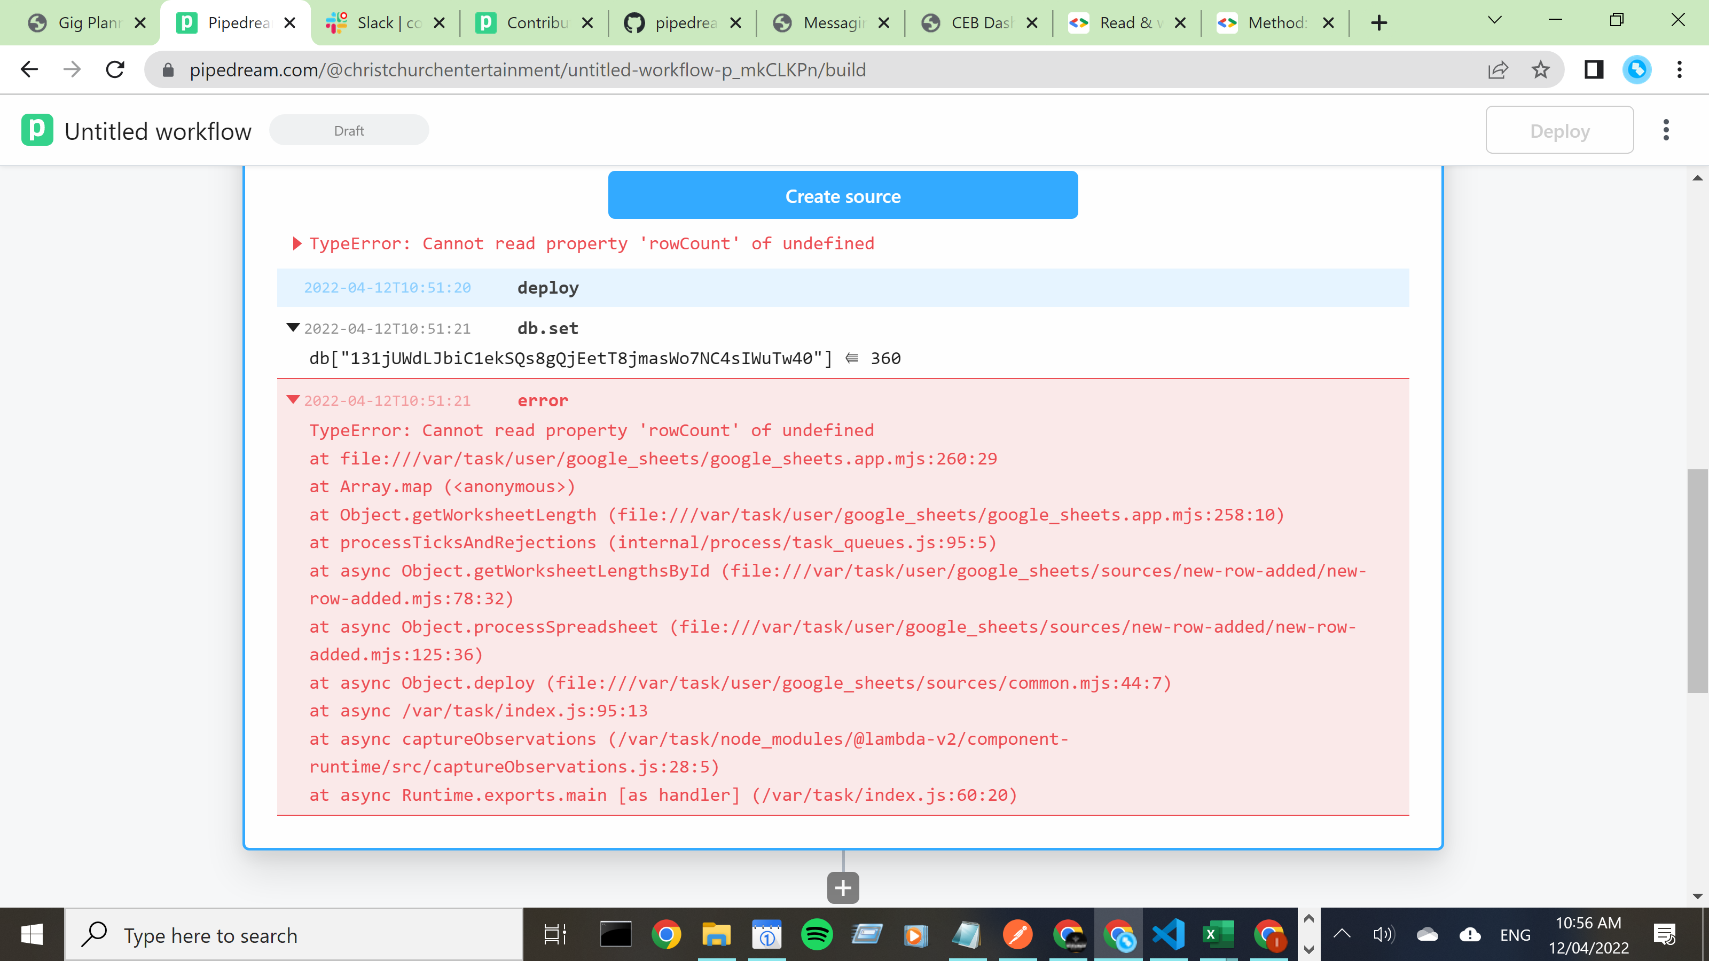Click the share icon in the address bar
Image resolution: width=1709 pixels, height=961 pixels.
[1499, 69]
